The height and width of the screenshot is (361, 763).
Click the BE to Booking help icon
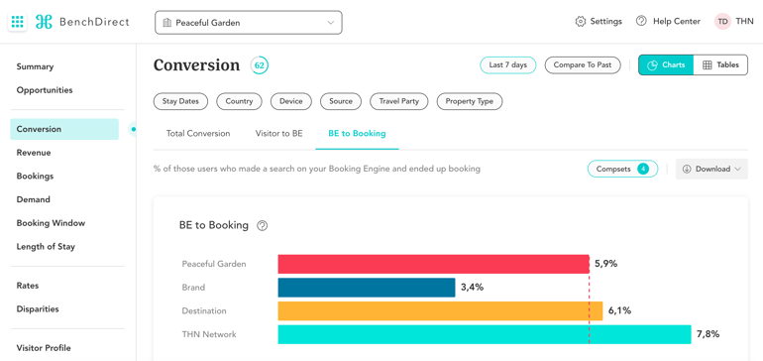tap(263, 225)
